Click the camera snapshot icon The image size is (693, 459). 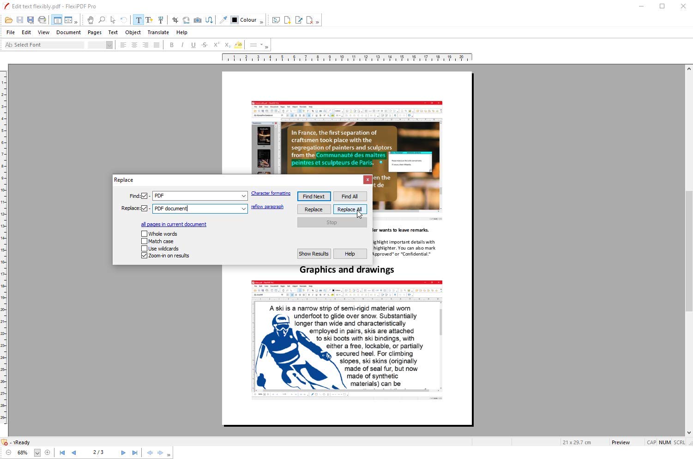pyautogui.click(x=198, y=20)
